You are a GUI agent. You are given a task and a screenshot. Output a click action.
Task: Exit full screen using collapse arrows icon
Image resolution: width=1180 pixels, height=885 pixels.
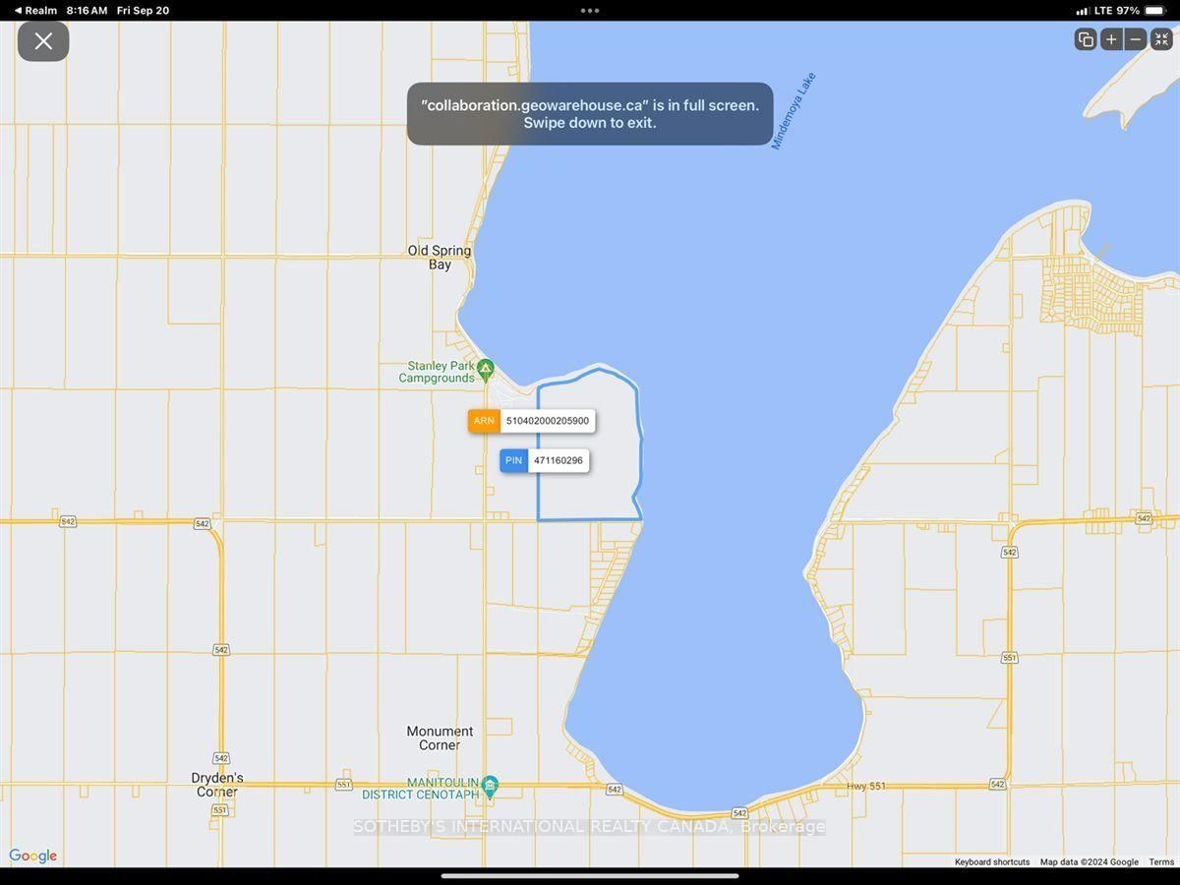[x=1161, y=39]
